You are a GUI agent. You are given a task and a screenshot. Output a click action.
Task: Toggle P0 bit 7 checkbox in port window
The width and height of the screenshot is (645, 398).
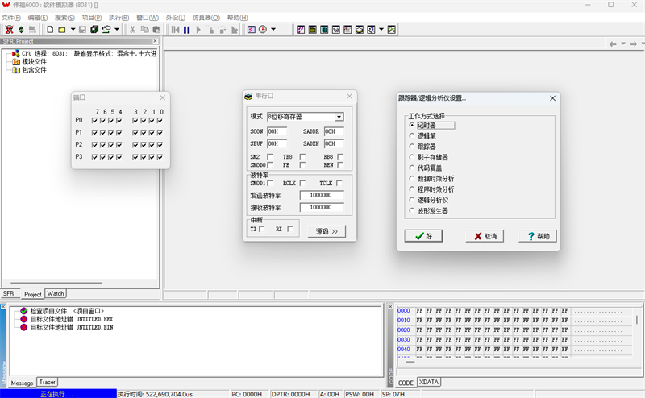[x=94, y=121]
